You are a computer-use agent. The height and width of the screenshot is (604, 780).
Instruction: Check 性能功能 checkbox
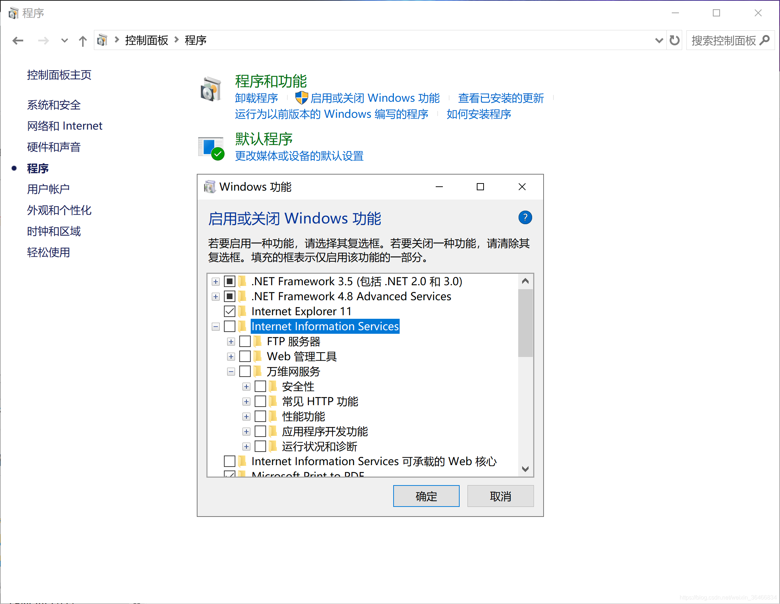[260, 417]
